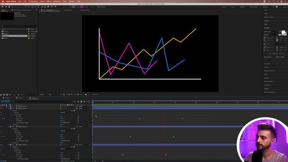Toggle the Ligatures checkbox
This screenshot has height=162, width=288.
(x=265, y=57)
